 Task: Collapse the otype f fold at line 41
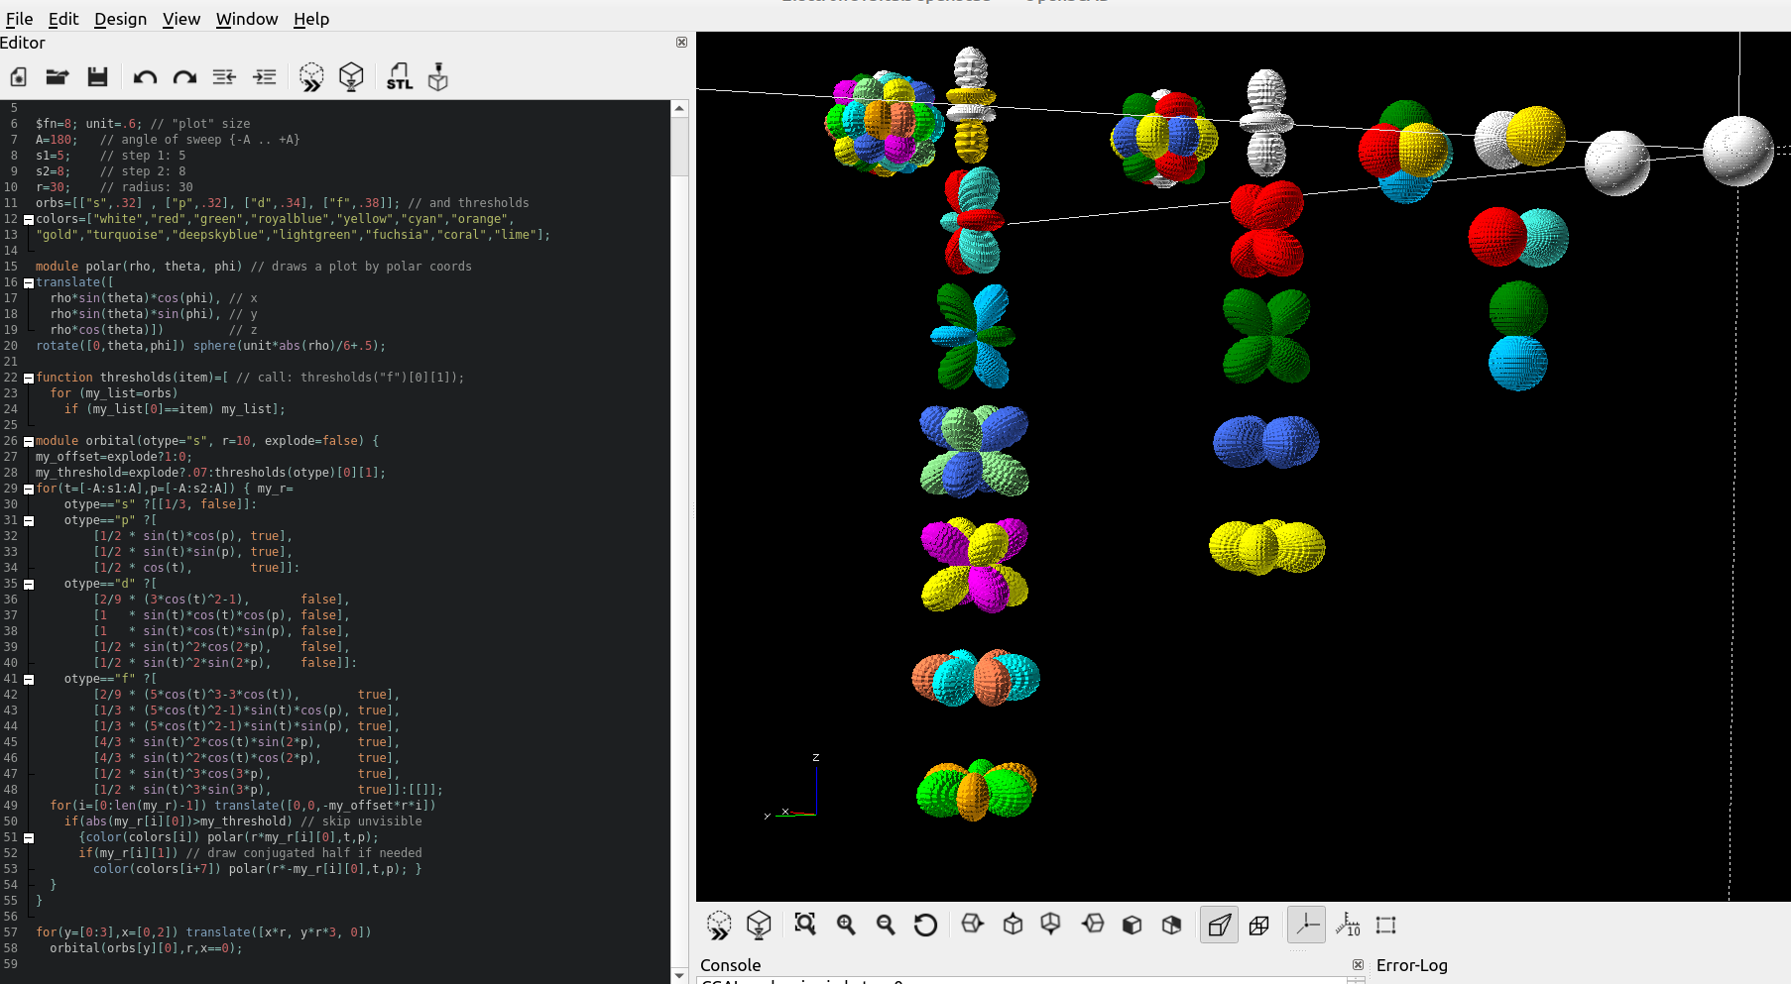point(29,680)
